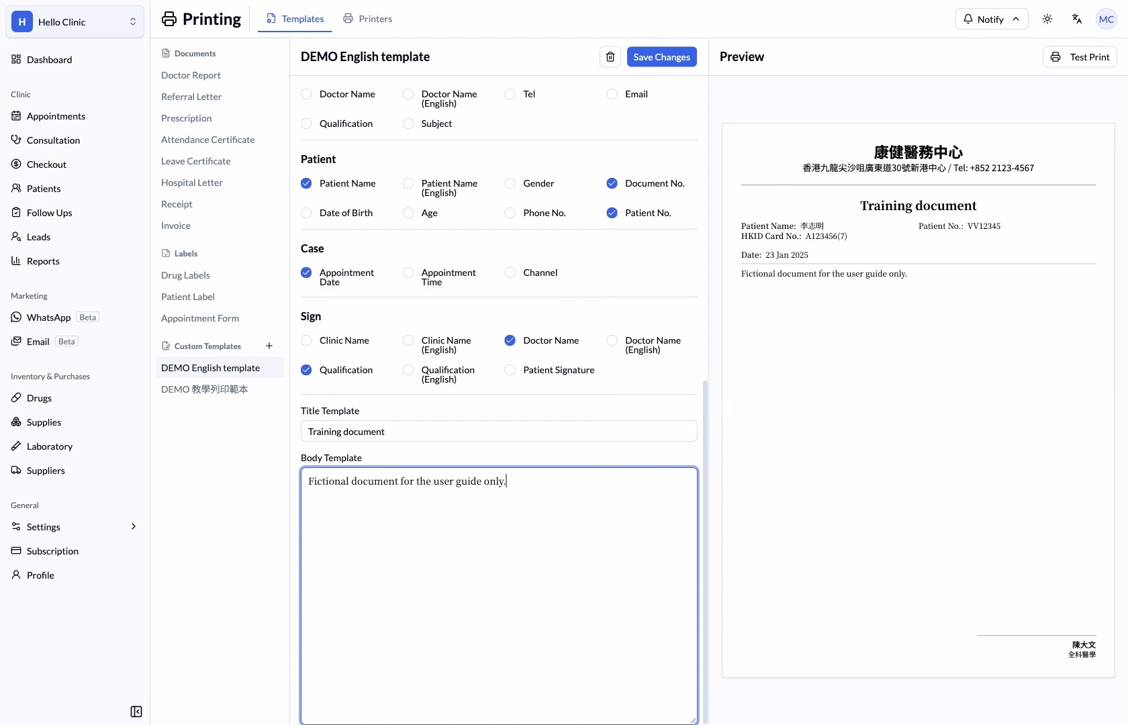Go to Settings in the sidebar
Image resolution: width=1128 pixels, height=725 pixels.
[75, 526]
